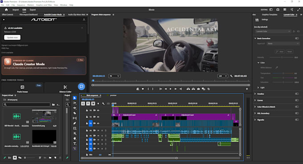Play the sequence in Program monitor
The width and height of the screenshot is (303, 164).
coord(170,89)
